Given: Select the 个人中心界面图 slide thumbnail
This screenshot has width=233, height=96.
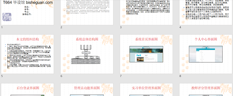Looking at the screenshot, I should [x=206, y=54].
